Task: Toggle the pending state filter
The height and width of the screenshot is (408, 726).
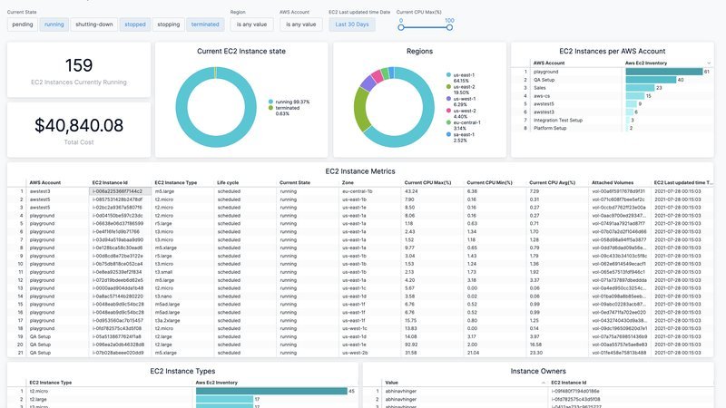Action: (22, 24)
